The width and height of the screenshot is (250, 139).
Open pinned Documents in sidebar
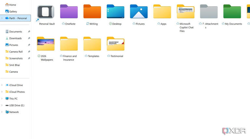click(x=14, y=32)
